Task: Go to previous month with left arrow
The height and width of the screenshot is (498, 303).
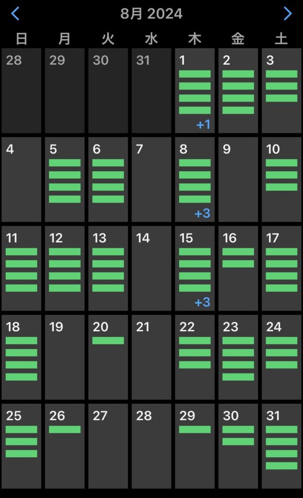Action: pyautogui.click(x=15, y=14)
